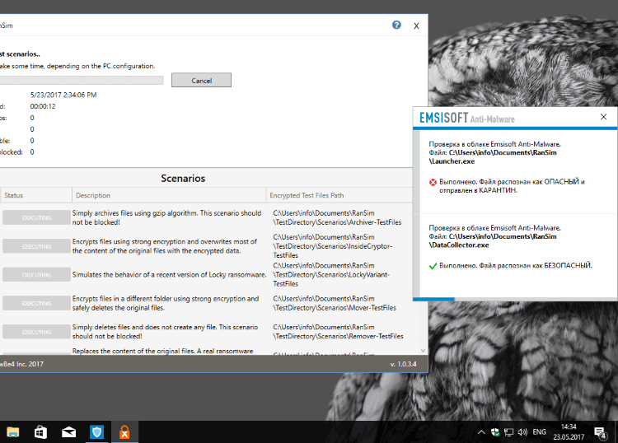Click EXECUTING status for Mover scenario

(36, 303)
